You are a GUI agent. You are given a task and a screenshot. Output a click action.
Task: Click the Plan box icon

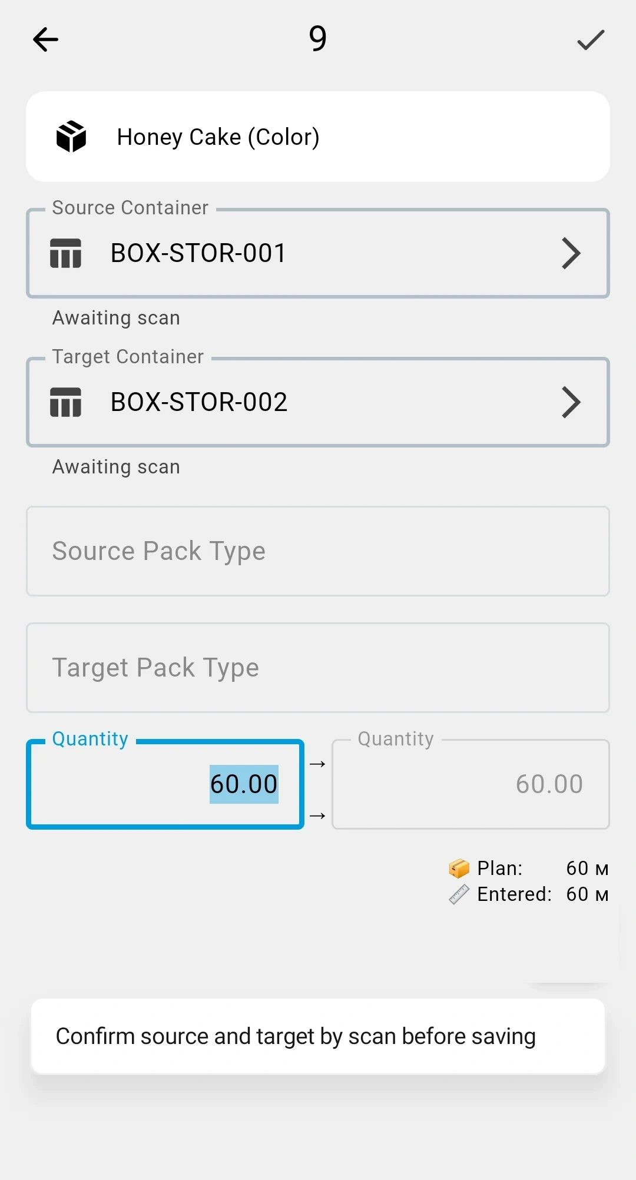(459, 868)
